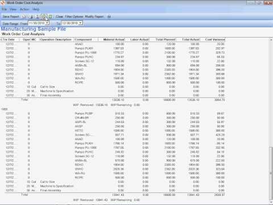This screenshot has width=273, height=205.
Task: Click the 429.29 Cost Variance value
Action: (x=220, y=135)
